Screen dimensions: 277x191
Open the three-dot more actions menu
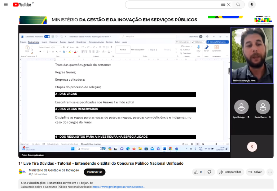click(x=270, y=172)
